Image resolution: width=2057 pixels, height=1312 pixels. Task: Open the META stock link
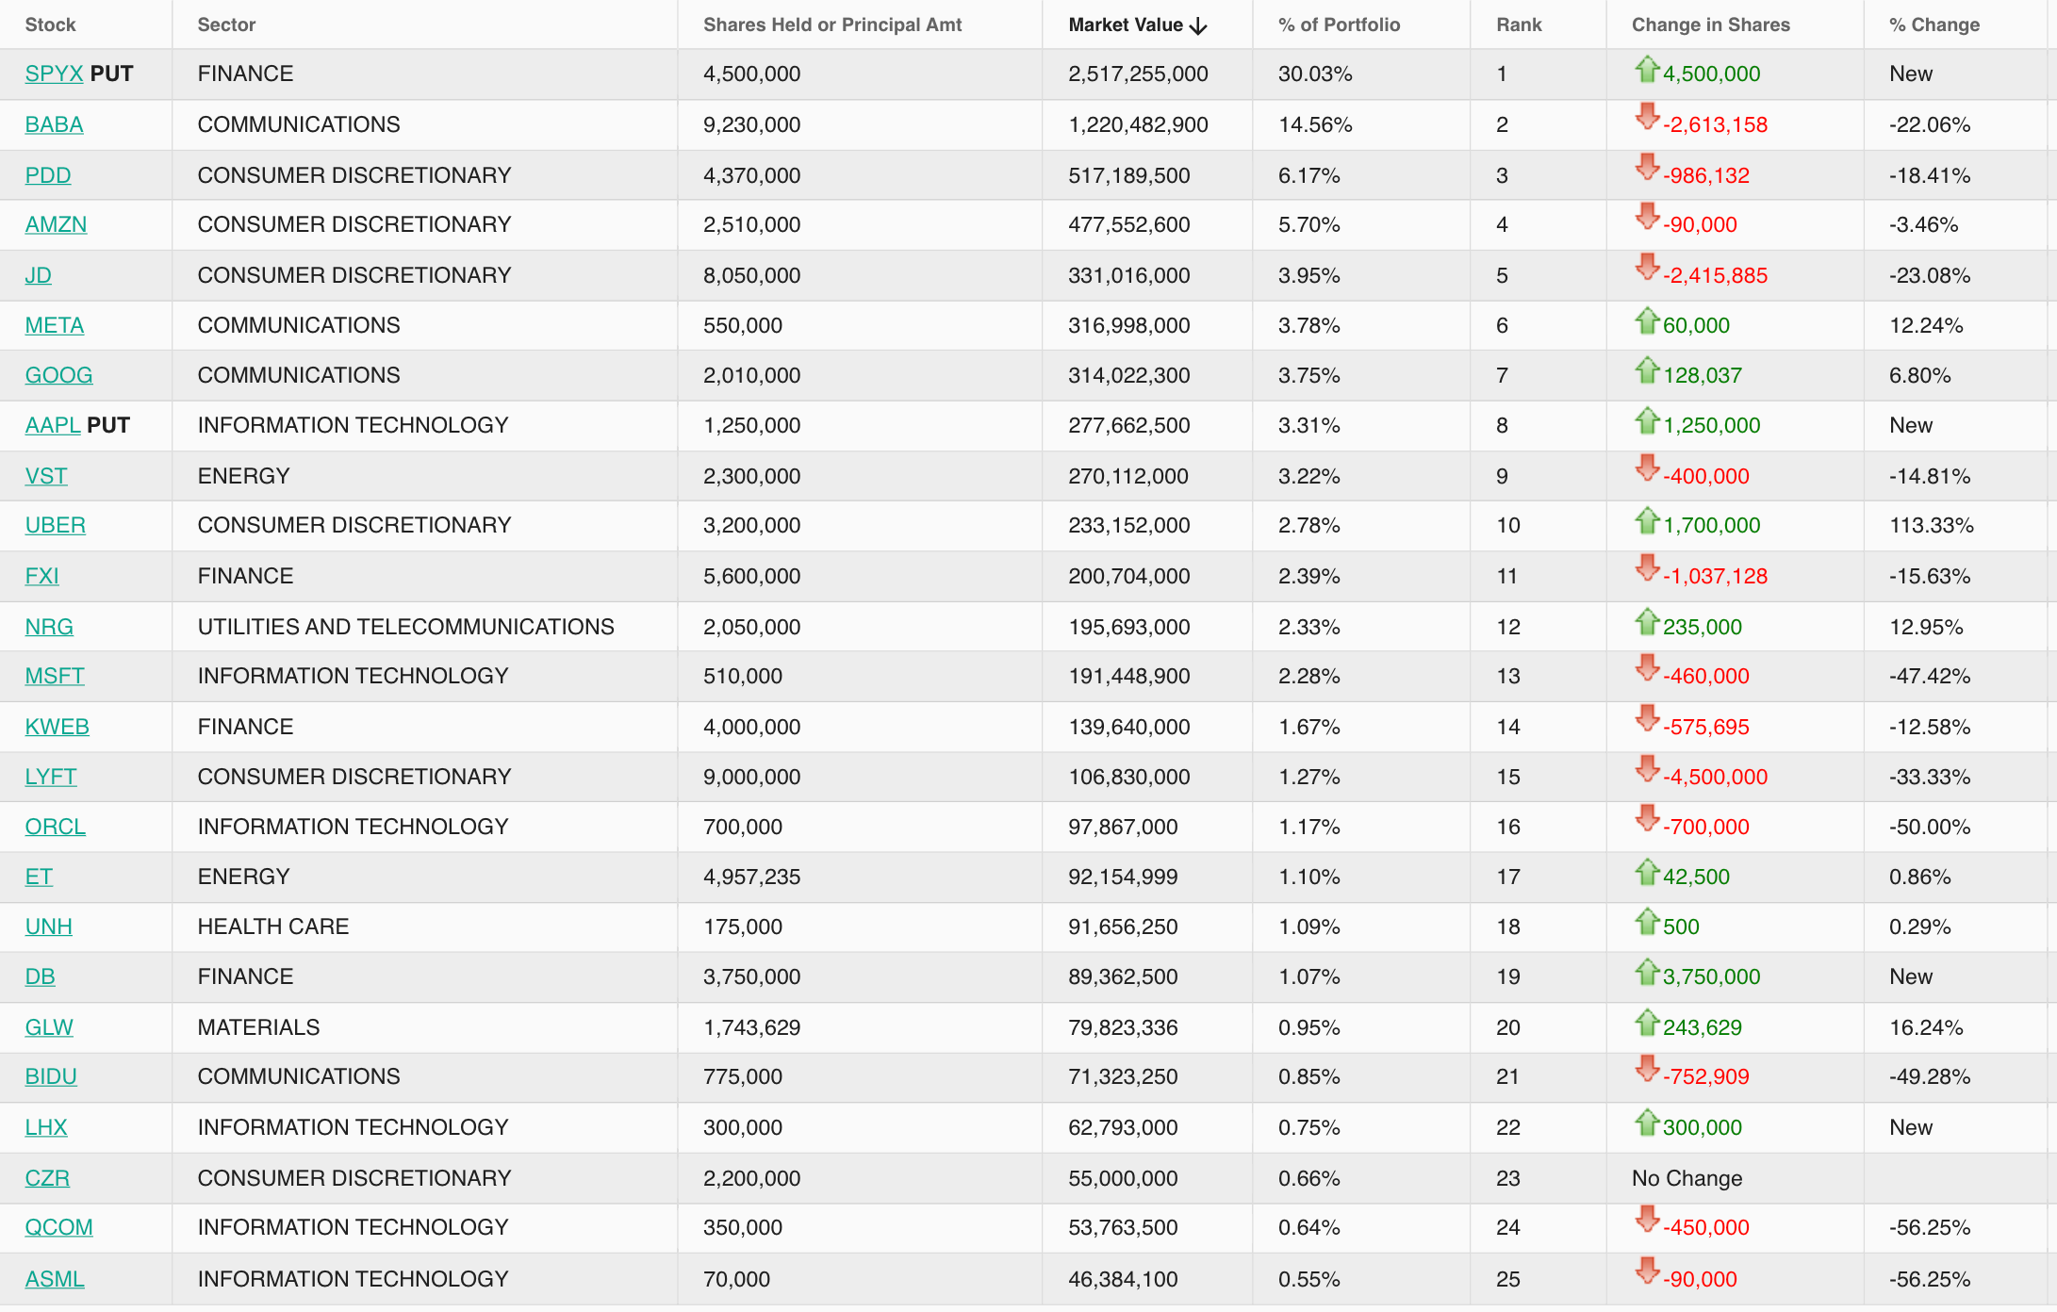pyautogui.click(x=54, y=325)
